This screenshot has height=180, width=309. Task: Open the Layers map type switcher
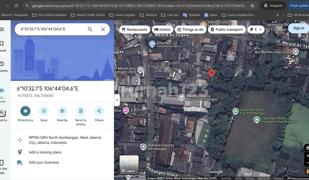click(x=129, y=165)
